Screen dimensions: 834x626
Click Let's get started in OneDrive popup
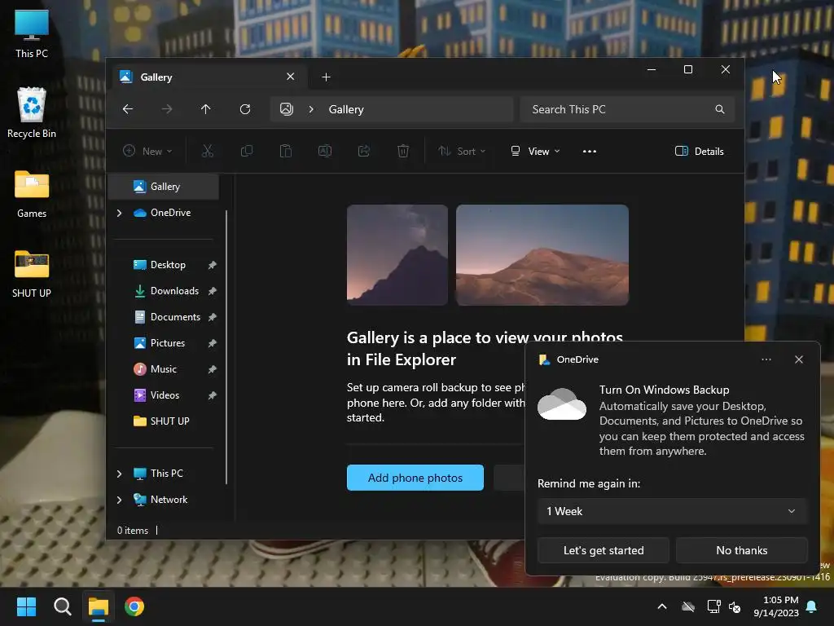click(x=604, y=550)
